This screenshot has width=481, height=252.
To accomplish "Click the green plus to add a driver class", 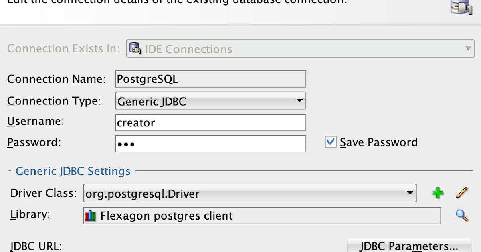I will click(x=438, y=193).
